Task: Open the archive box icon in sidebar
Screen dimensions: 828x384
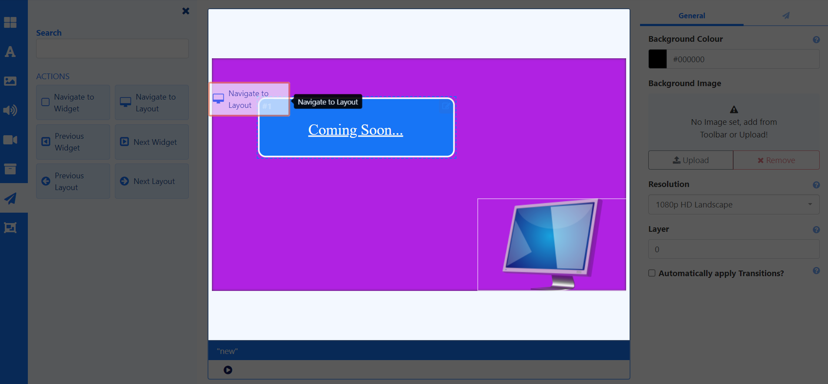Action: [10, 169]
